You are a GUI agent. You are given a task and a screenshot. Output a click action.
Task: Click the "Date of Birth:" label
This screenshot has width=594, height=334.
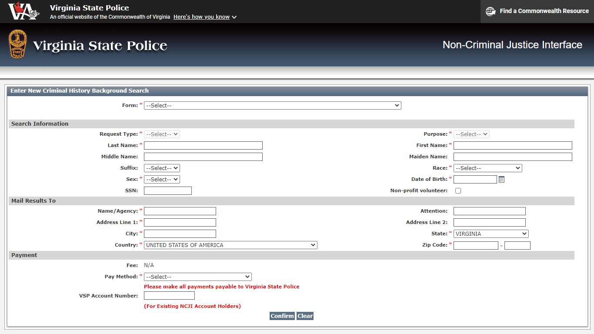click(429, 179)
